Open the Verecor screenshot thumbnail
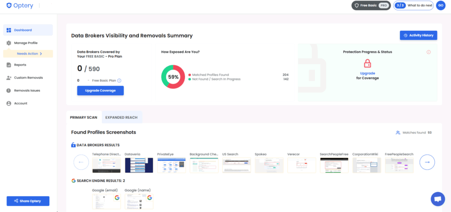Screen dimensions: 451x212 click(x=301, y=165)
